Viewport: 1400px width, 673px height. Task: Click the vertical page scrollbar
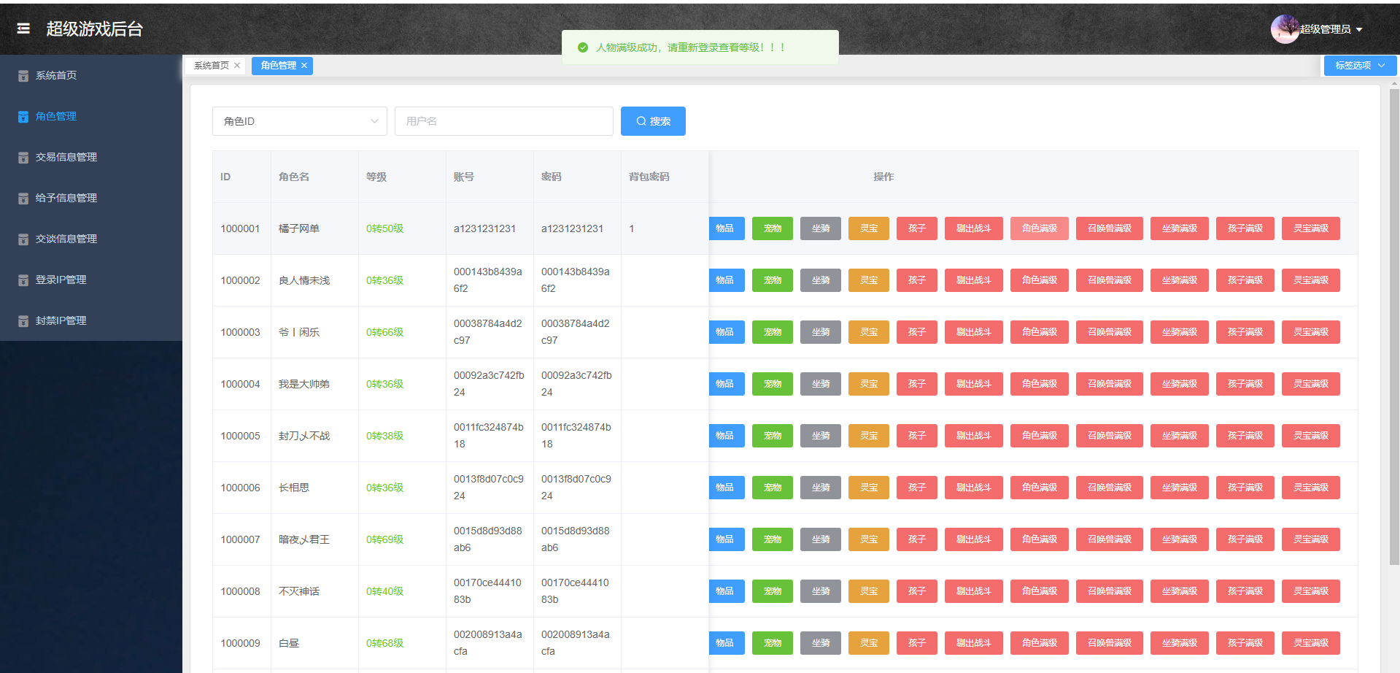point(1394,328)
